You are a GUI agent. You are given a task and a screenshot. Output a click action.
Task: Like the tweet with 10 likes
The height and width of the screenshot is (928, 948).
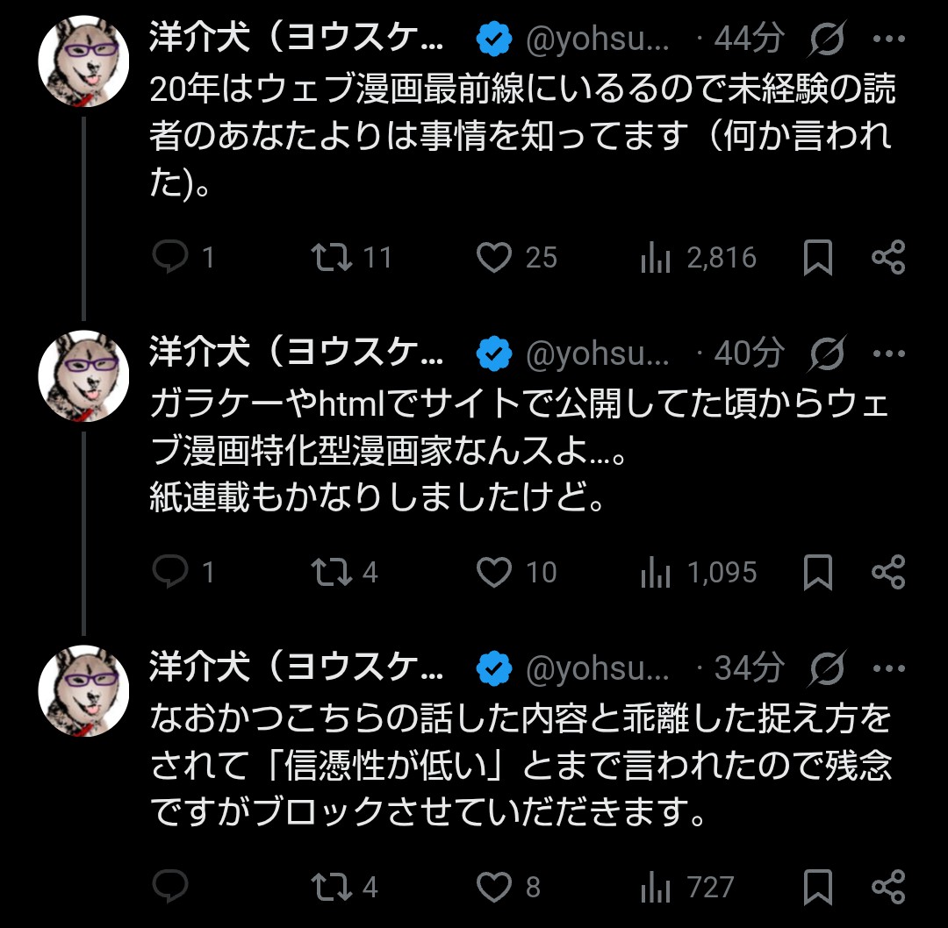pos(494,573)
